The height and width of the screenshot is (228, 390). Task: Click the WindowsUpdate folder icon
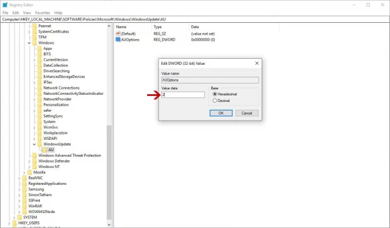(39, 144)
